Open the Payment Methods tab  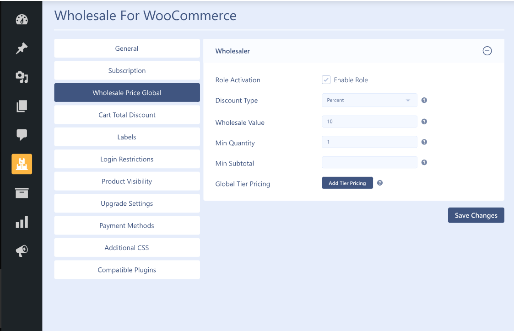coord(127,225)
